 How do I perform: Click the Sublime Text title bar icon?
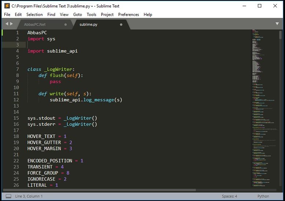pyautogui.click(x=7, y=6)
